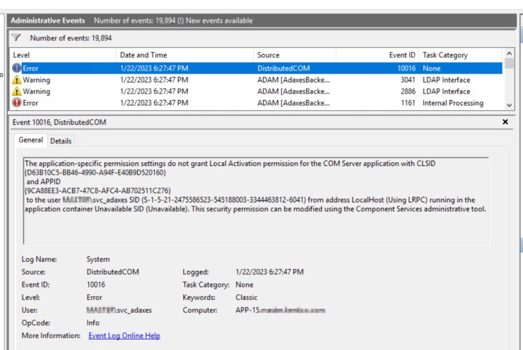Select the General tab

coord(31,140)
